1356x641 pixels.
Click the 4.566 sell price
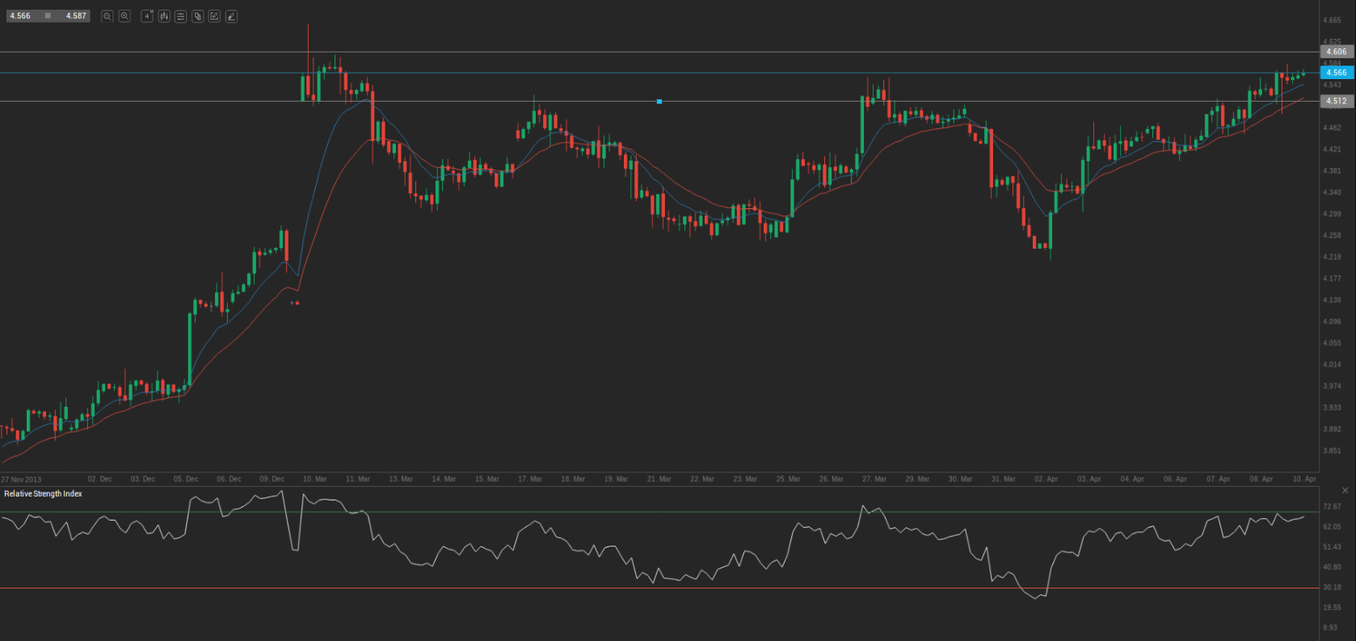point(20,16)
